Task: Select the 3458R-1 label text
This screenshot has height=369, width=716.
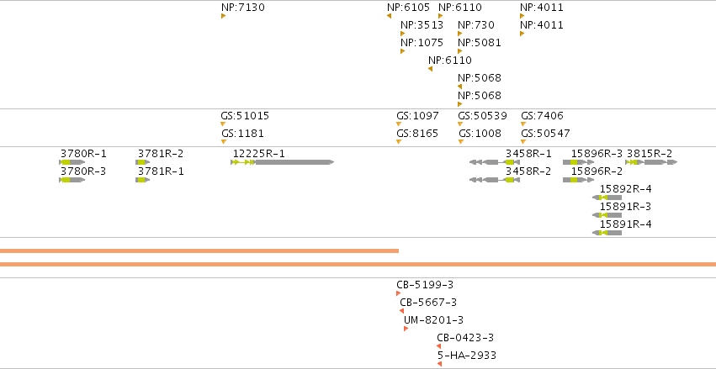Action: [x=528, y=154]
